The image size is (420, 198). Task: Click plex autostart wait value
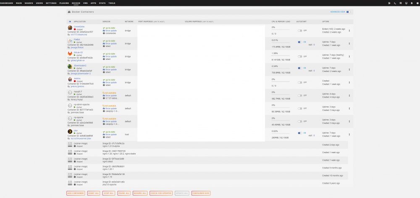click(x=314, y=136)
